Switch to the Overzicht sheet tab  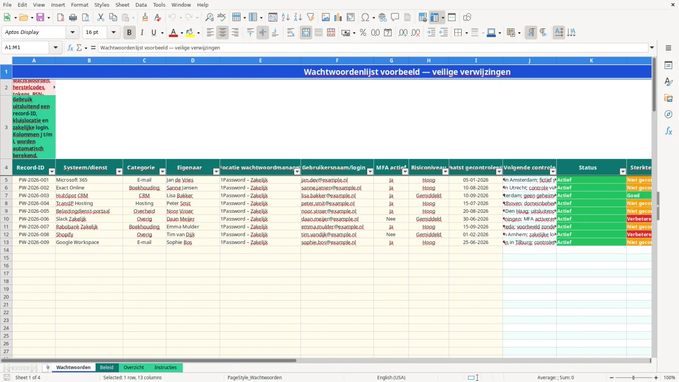tap(134, 367)
